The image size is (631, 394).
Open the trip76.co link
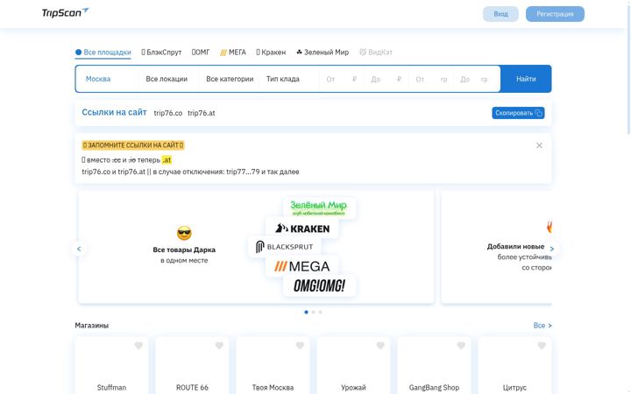click(x=167, y=113)
